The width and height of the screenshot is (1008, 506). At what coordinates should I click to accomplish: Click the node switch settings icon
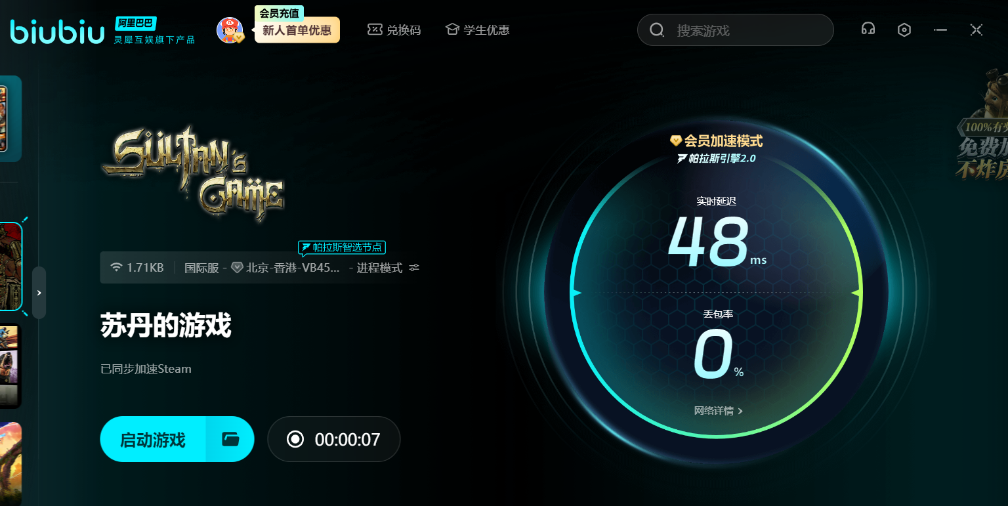pyautogui.click(x=414, y=268)
